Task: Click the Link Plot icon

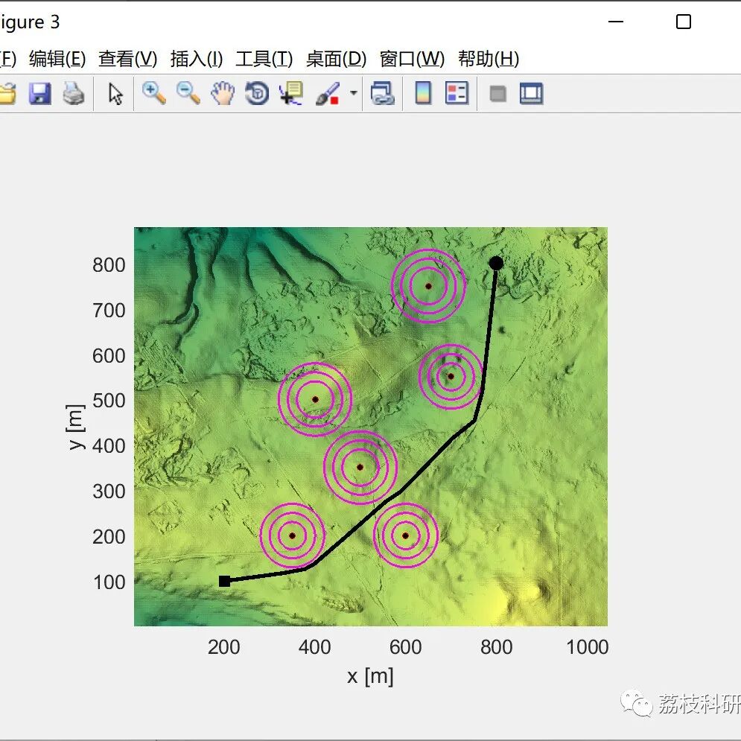Action: [382, 93]
